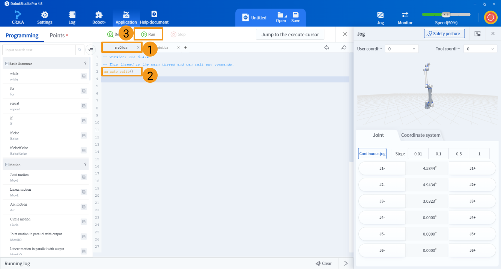Click the Run button
This screenshot has height=269, width=501.
point(148,34)
